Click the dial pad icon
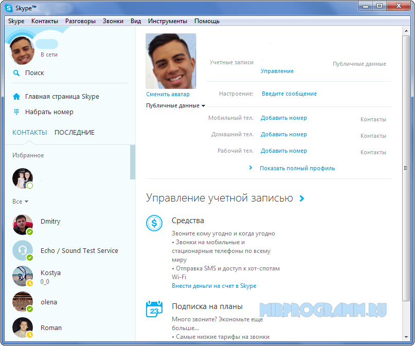This screenshot has height=346, width=415. [x=16, y=112]
